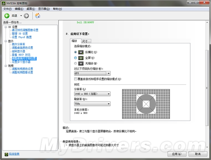Click the NVIDIA logo in the title bar
Screen dimensions: 211x160
(3, 3)
